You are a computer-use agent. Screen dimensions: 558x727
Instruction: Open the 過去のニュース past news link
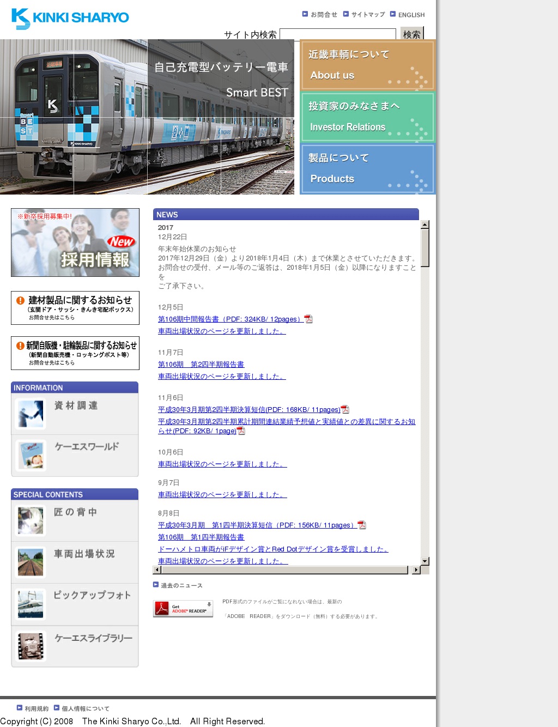(181, 585)
